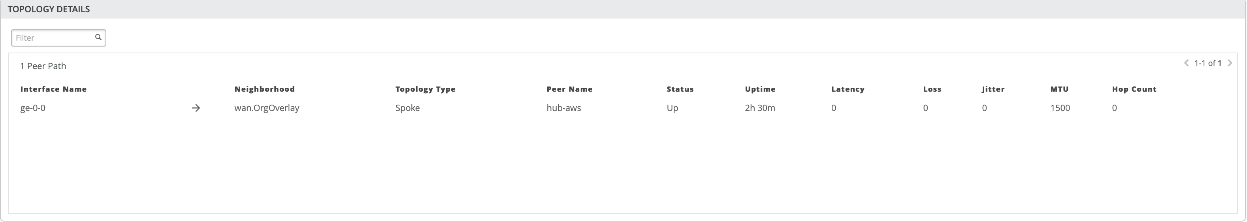Click the Topology Details panel header
This screenshot has height=222, width=1247.
click(49, 9)
